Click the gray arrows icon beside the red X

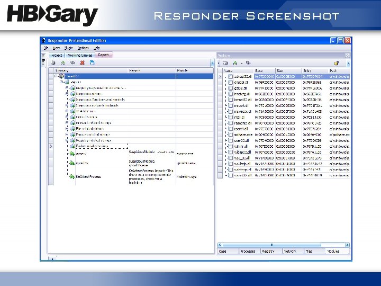tap(72, 62)
